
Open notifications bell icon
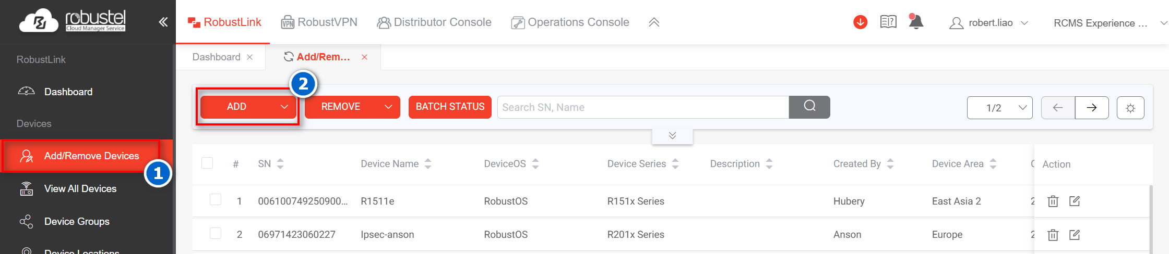coord(916,22)
